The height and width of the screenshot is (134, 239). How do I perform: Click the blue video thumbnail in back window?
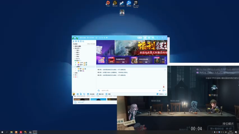click(98, 99)
